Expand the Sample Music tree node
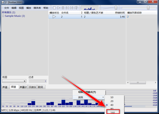Viewport: 159px width, 114px height. click(3, 16)
